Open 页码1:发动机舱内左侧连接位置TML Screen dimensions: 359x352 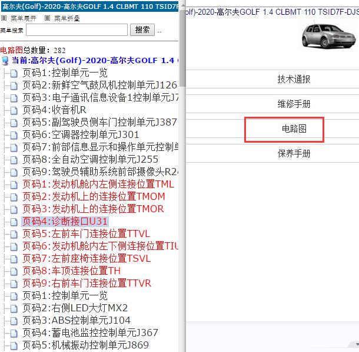point(98,185)
